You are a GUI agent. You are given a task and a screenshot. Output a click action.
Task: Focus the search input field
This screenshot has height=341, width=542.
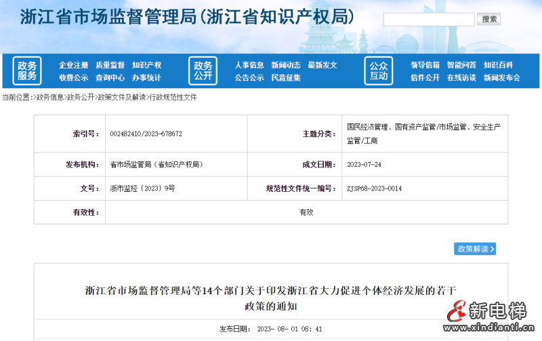coord(428,19)
